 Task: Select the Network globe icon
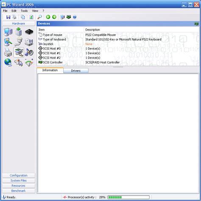(x=8, y=62)
